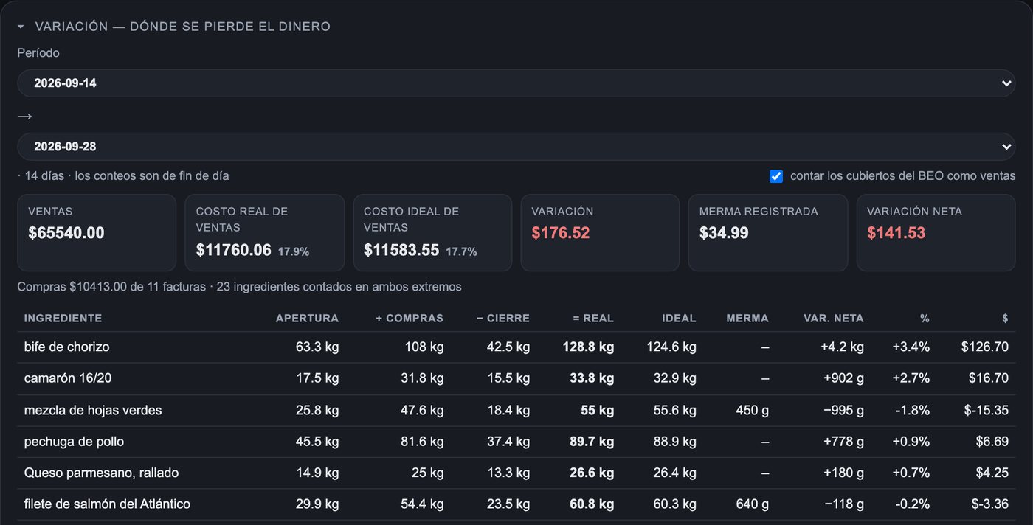Select the Merma registrada $34.99 card
Image resolution: width=1033 pixels, height=525 pixels.
[768, 233]
